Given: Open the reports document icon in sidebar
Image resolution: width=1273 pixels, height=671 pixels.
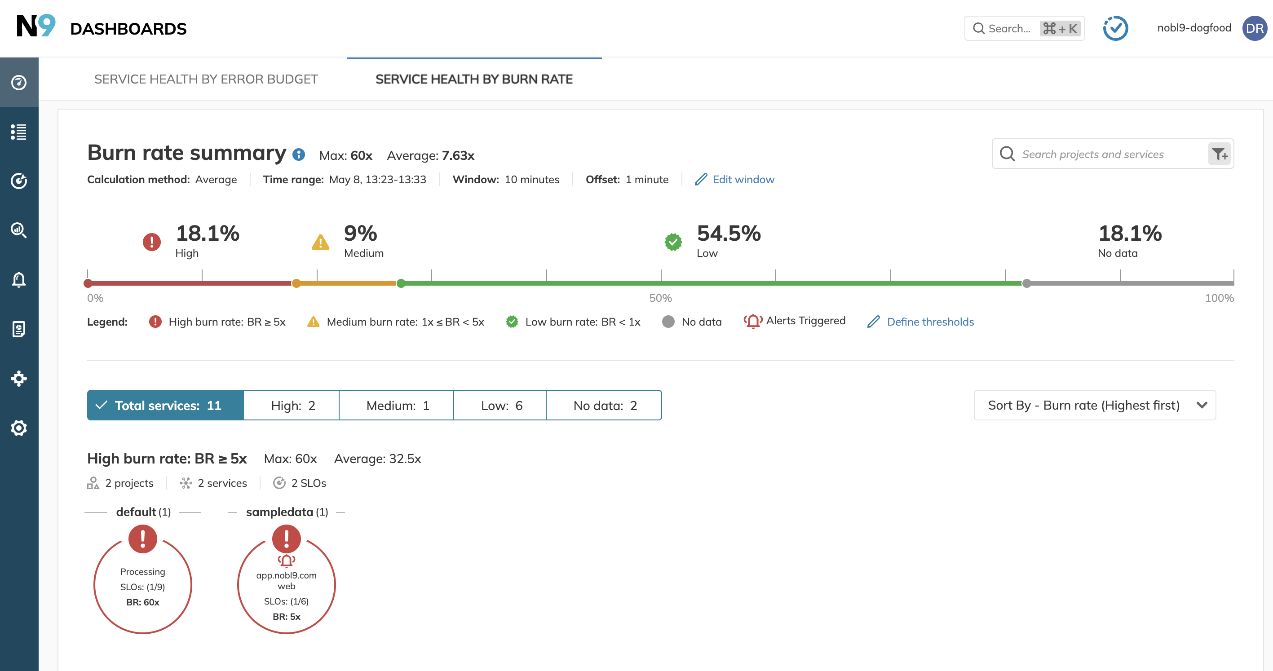Looking at the screenshot, I should click(x=19, y=329).
